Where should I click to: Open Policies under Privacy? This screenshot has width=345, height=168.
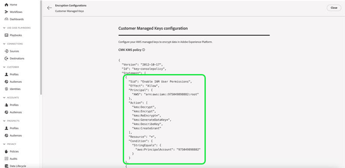click(14, 151)
